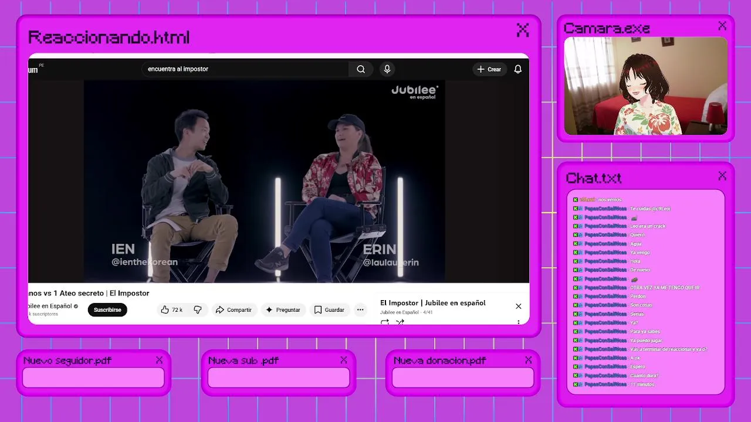Screen dimensions: 751x422
Task: Click the Jubilee en español watermark logo
Action: (x=415, y=92)
